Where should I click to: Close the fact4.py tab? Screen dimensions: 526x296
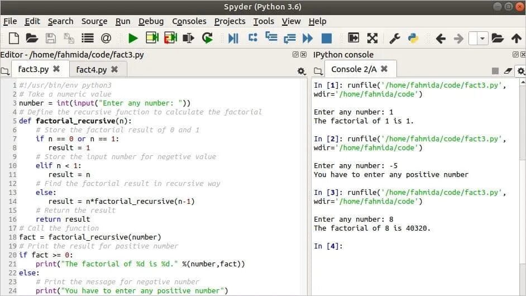[114, 69]
